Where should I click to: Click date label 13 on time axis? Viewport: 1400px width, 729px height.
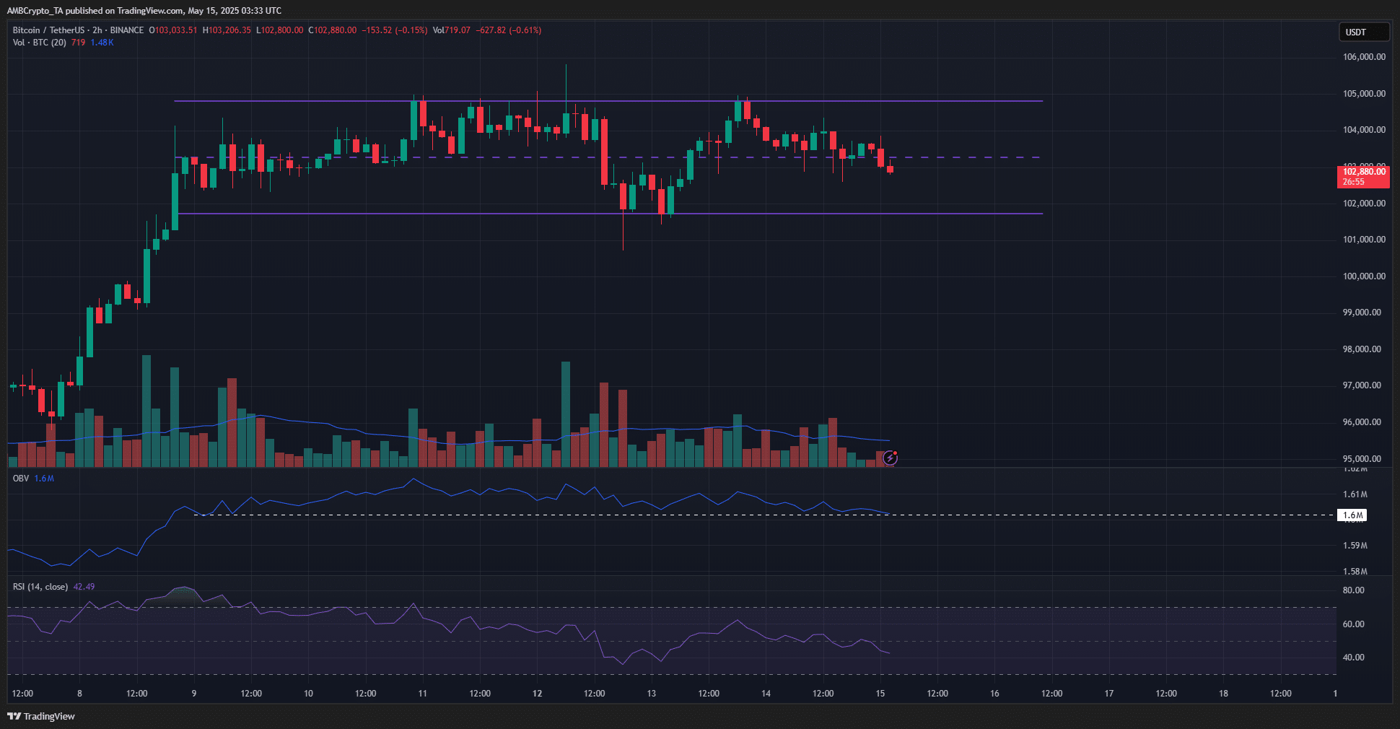(x=651, y=694)
